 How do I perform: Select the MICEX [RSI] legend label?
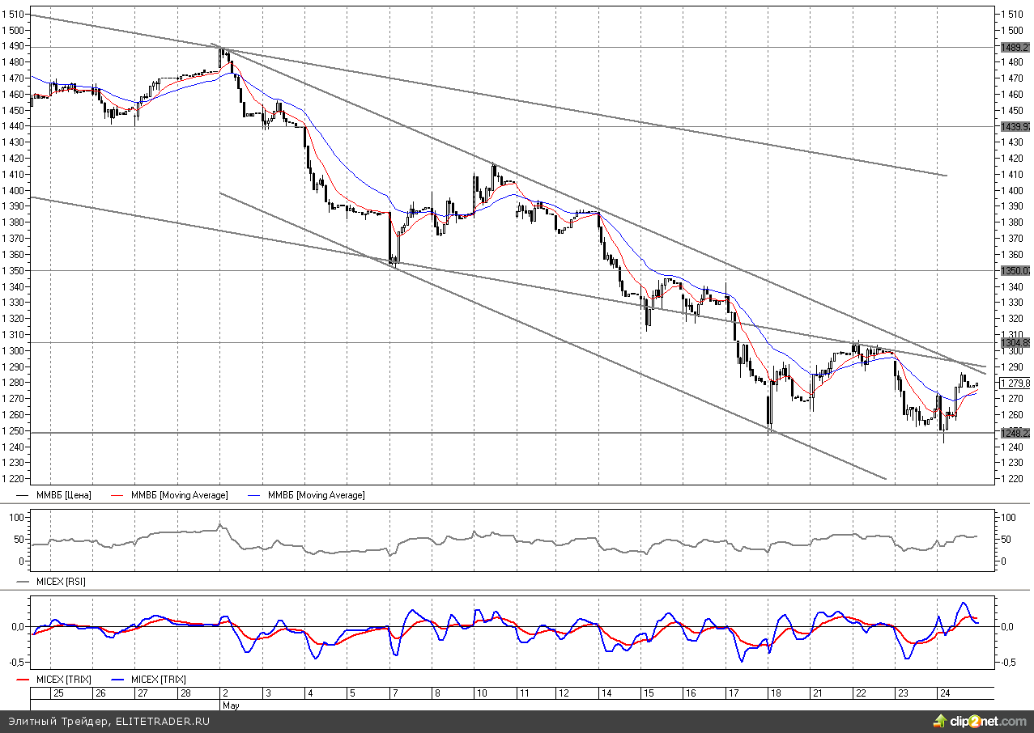[x=61, y=581]
